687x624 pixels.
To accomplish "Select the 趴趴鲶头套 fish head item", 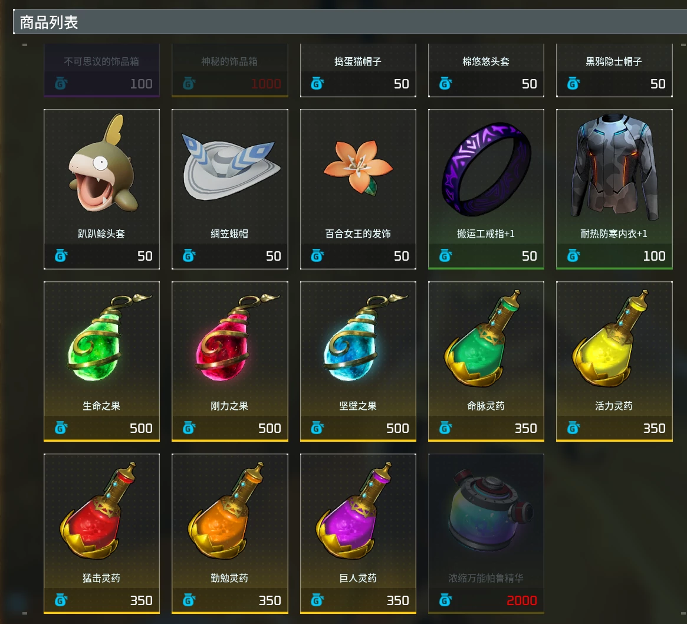I will 101,189.
